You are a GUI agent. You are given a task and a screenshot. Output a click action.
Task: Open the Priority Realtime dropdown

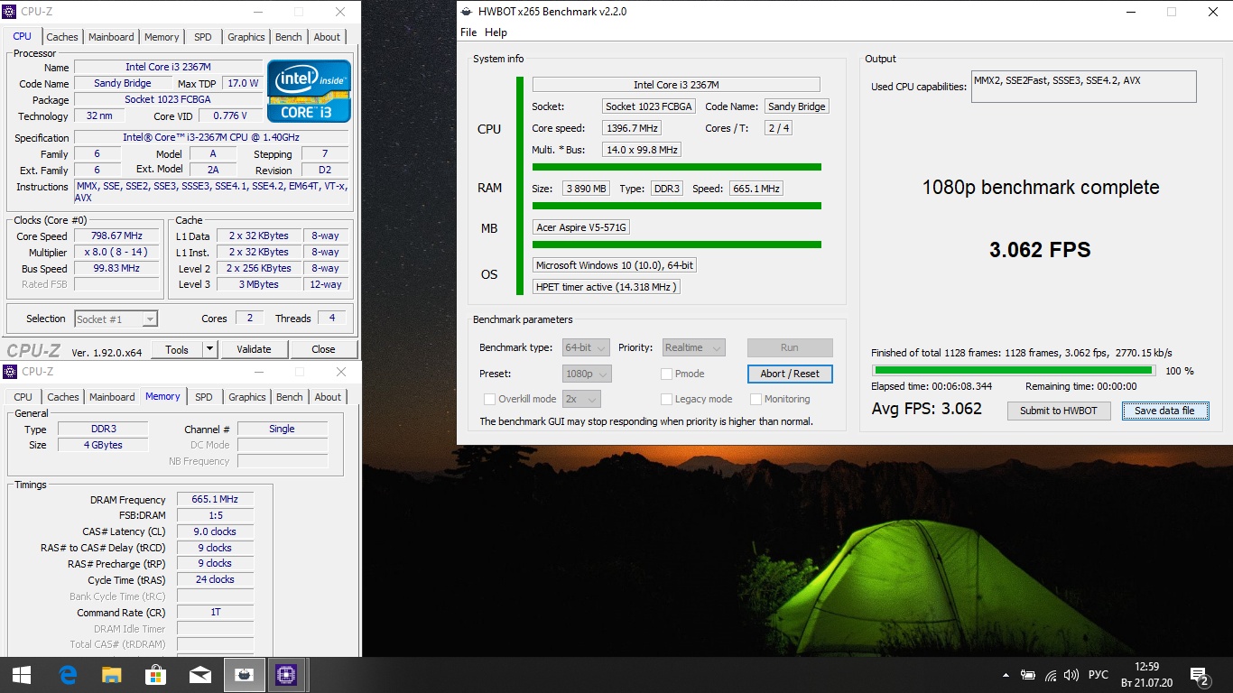[693, 347]
